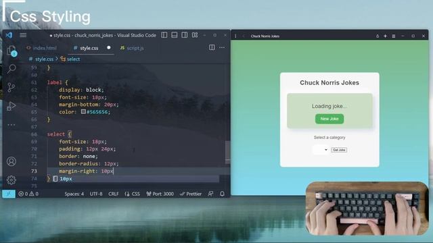433x243 pixels.
Task: Click the VS Code logo icon
Action: (x=9, y=35)
